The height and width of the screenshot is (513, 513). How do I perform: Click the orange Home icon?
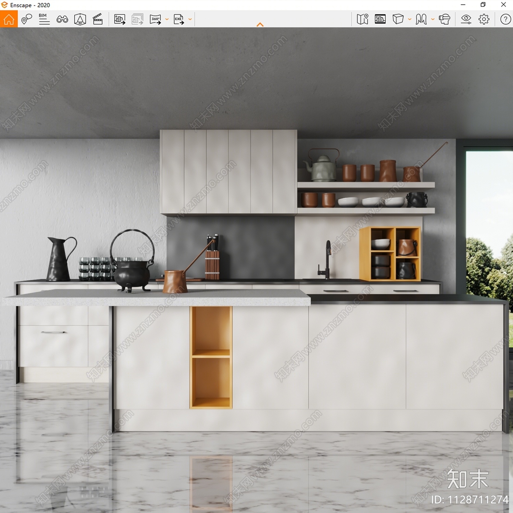9,19
